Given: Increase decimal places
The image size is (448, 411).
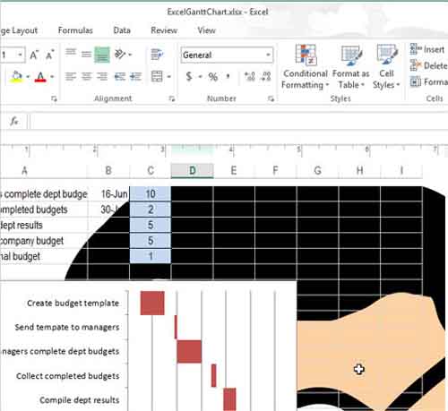Looking at the screenshot, I should tap(250, 77).
